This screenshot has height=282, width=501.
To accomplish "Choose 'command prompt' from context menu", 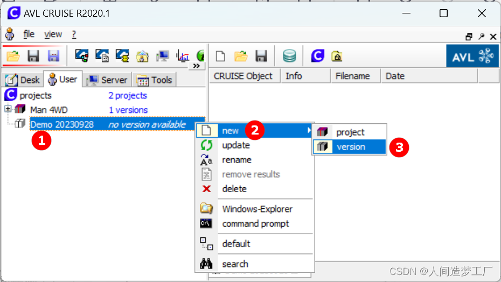I will 255,223.
